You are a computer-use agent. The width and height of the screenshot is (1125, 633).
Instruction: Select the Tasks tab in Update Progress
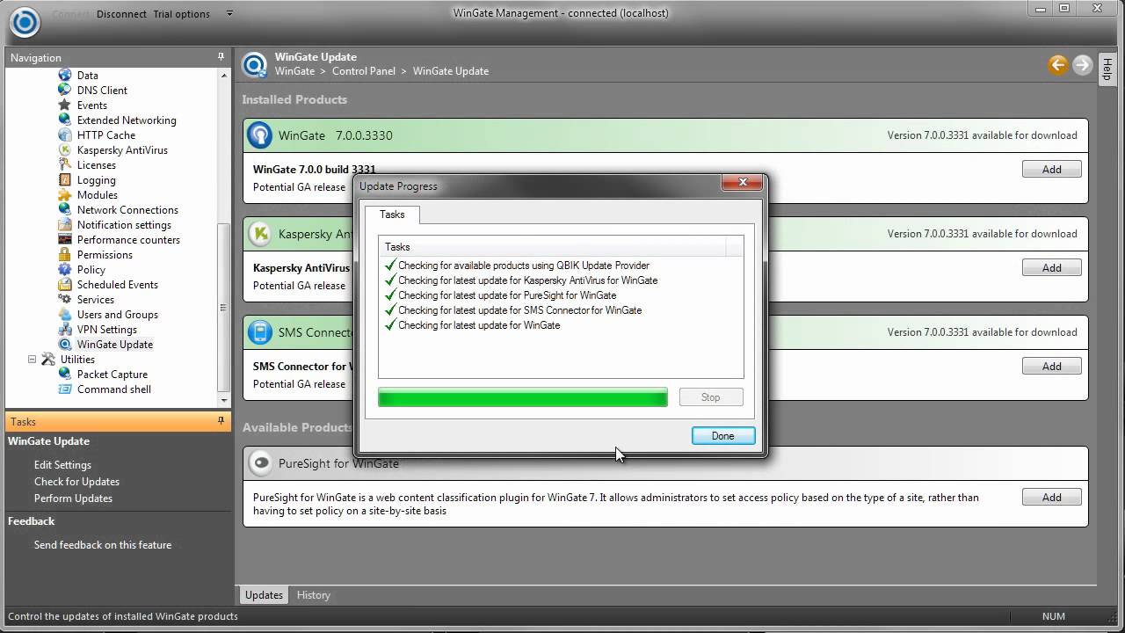393,215
